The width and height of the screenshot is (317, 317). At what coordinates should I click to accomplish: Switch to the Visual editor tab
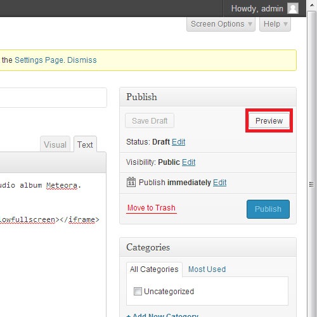tap(55, 145)
